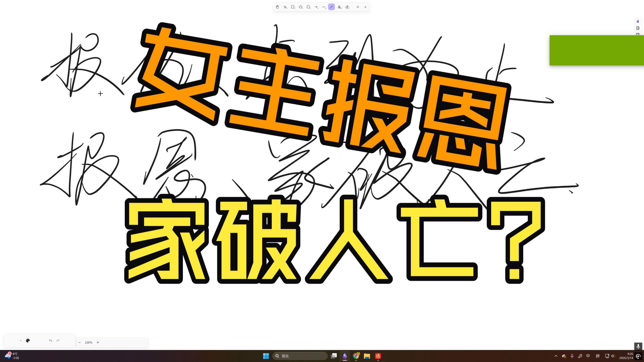Select the Hand pan tool
644x362 pixels.
pos(277,7)
